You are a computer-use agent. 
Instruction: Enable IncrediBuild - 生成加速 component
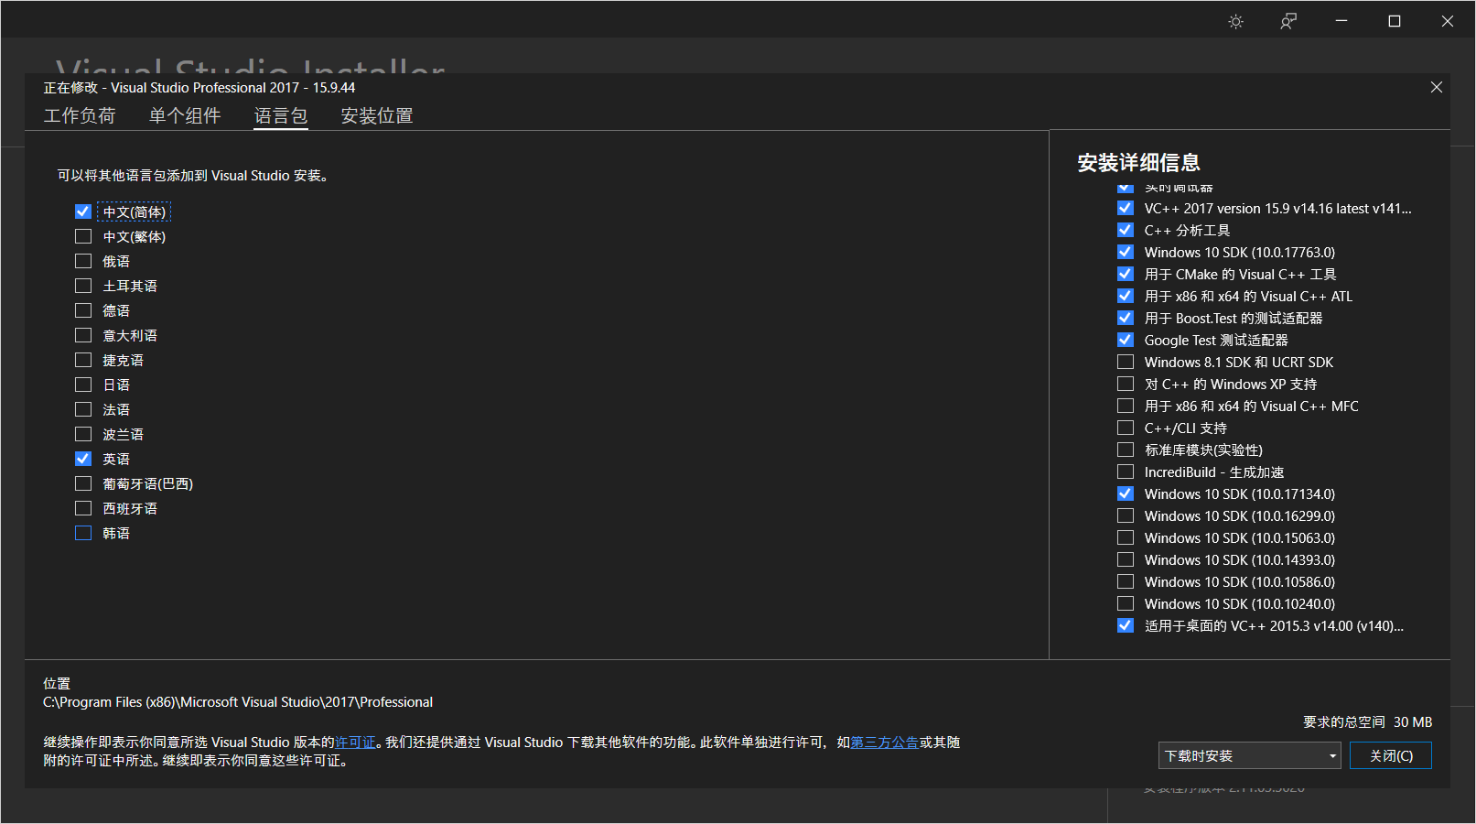pyautogui.click(x=1126, y=472)
